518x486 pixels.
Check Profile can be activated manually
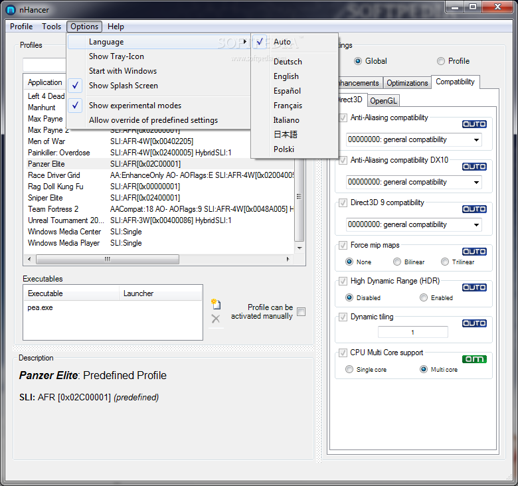click(x=301, y=311)
